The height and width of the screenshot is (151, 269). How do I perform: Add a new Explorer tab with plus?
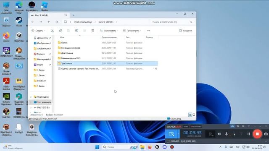point(74,16)
